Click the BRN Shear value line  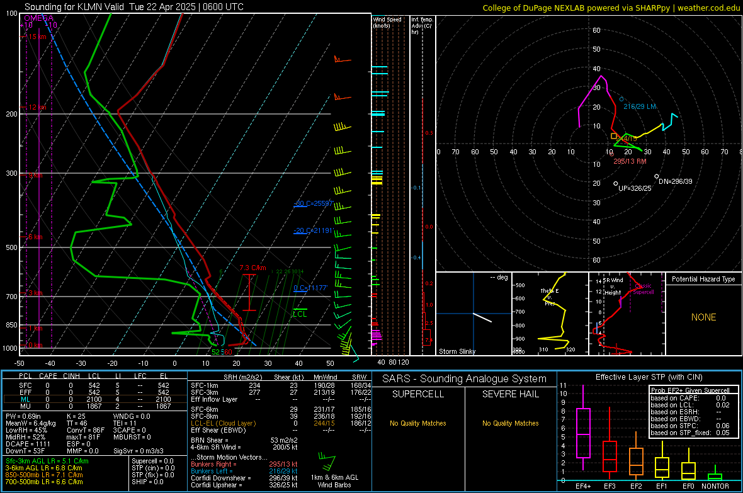244,440
